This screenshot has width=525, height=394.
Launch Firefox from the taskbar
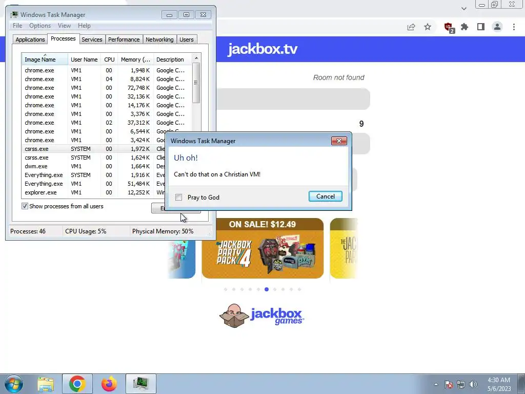tap(109, 384)
